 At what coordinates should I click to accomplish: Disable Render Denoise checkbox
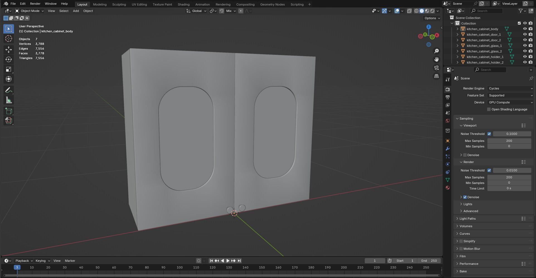coord(465,197)
